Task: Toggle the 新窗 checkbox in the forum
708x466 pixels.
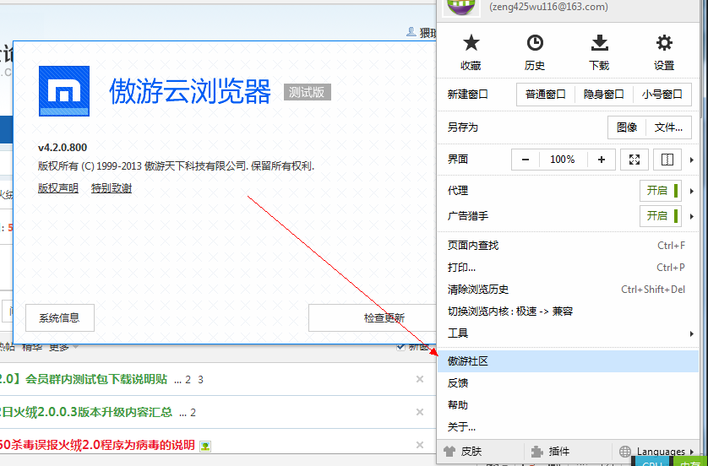Action: point(400,346)
